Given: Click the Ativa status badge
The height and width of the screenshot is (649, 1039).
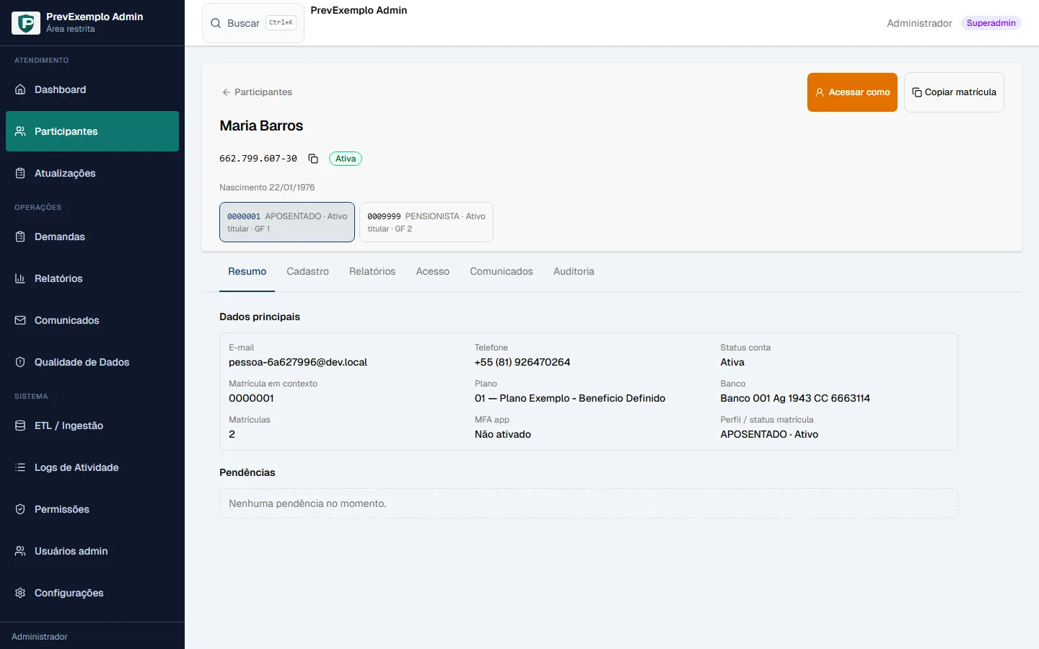Looking at the screenshot, I should coord(346,159).
